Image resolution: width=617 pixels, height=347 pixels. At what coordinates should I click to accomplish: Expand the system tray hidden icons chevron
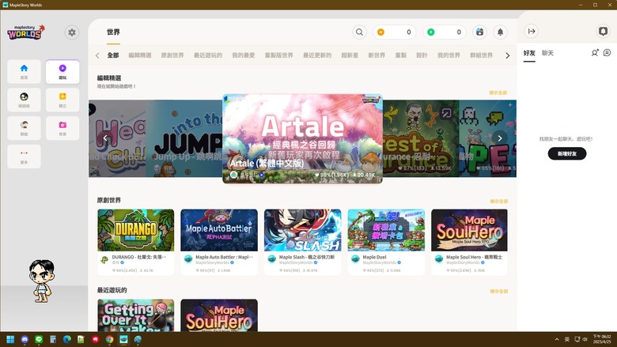coord(557,340)
